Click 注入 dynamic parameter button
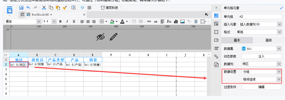This screenshot has width=285, height=100. 262,56
